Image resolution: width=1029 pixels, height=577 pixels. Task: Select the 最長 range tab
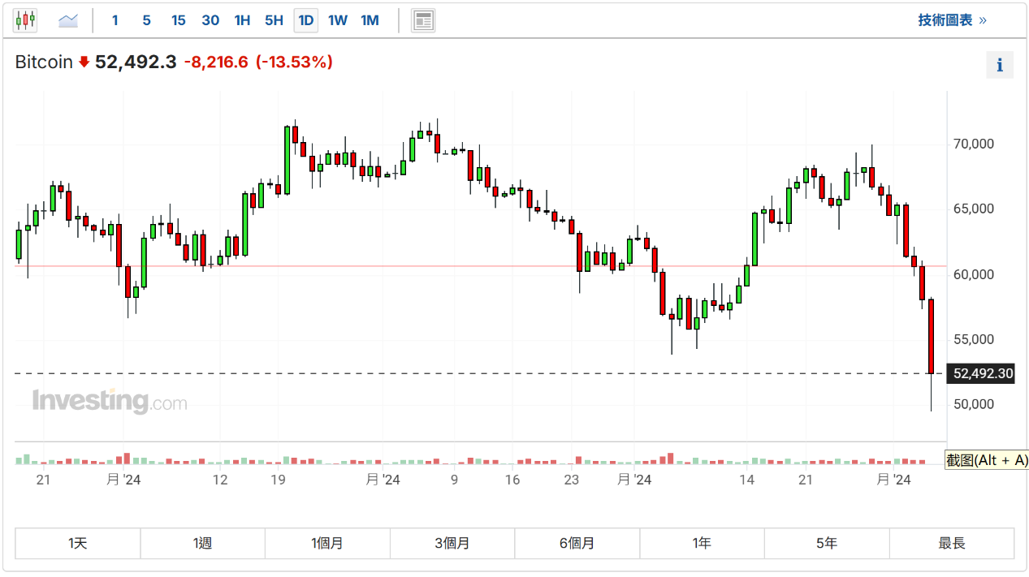[x=951, y=544]
